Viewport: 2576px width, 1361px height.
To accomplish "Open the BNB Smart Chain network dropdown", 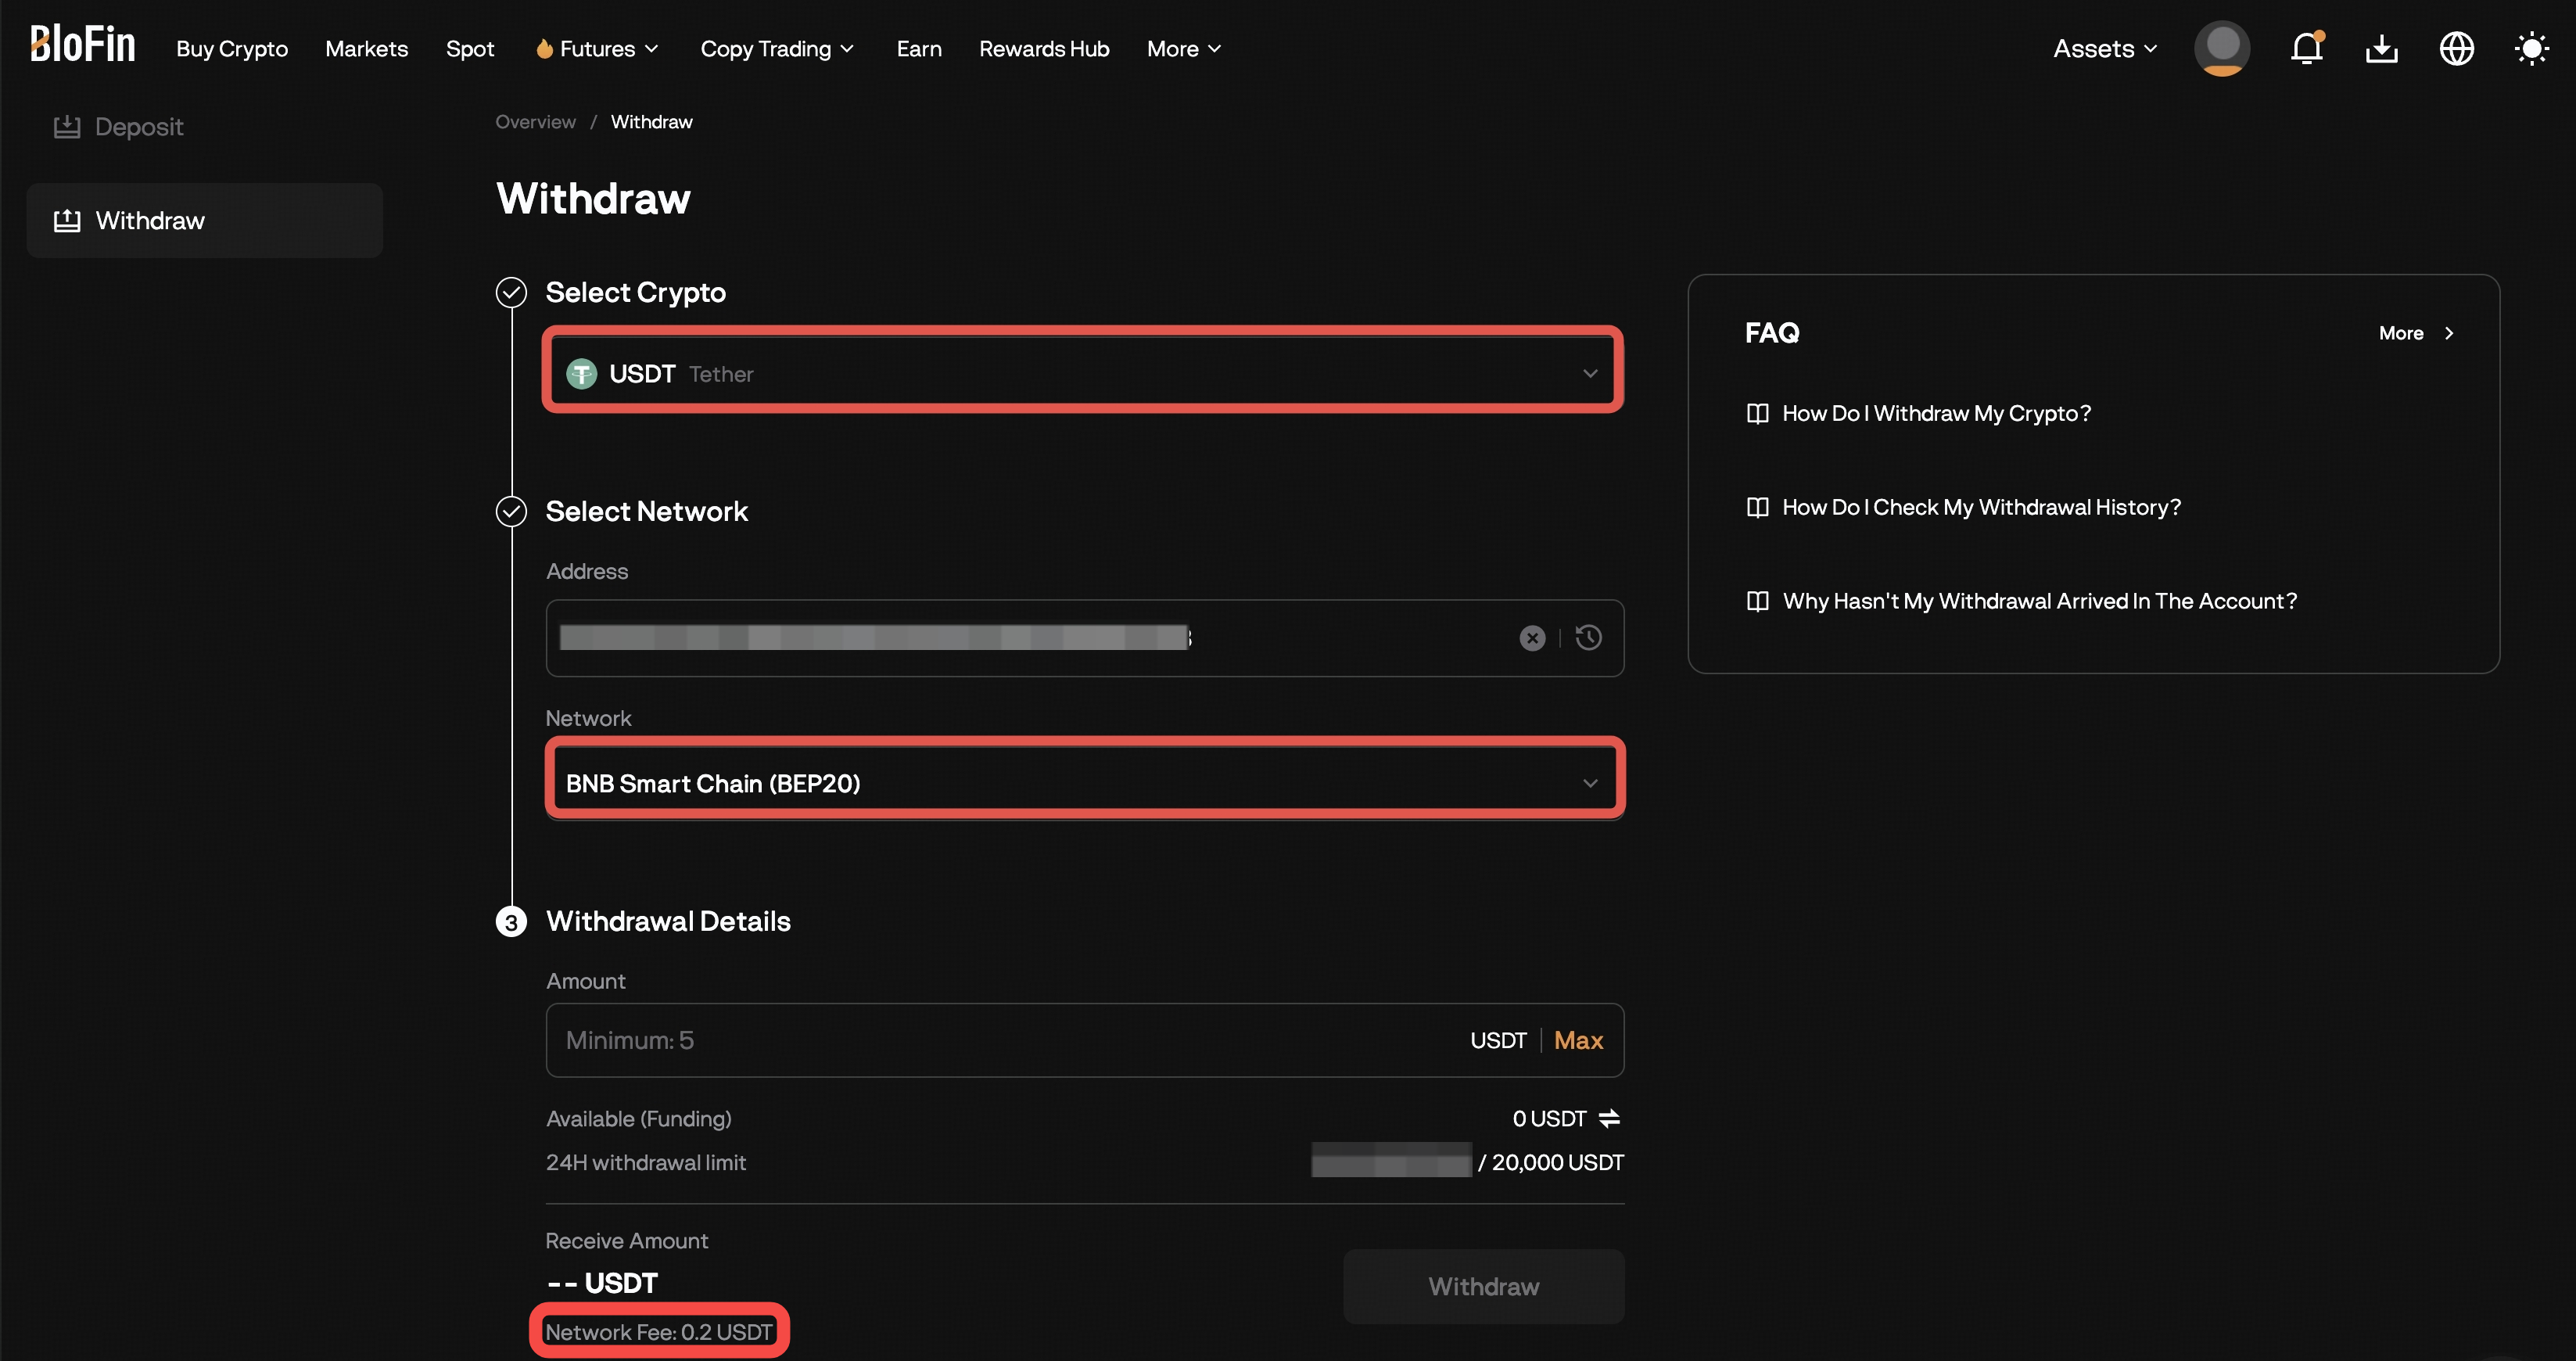I will [1083, 783].
